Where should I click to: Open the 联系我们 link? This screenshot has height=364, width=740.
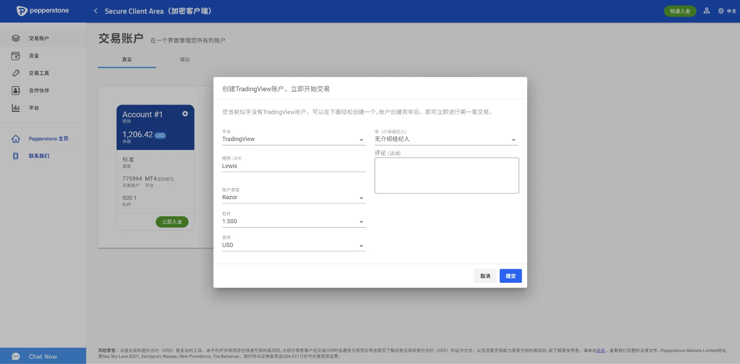39,156
